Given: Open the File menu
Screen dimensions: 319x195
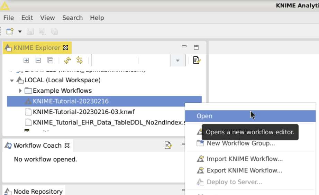Looking at the screenshot, I should tap(9, 18).
